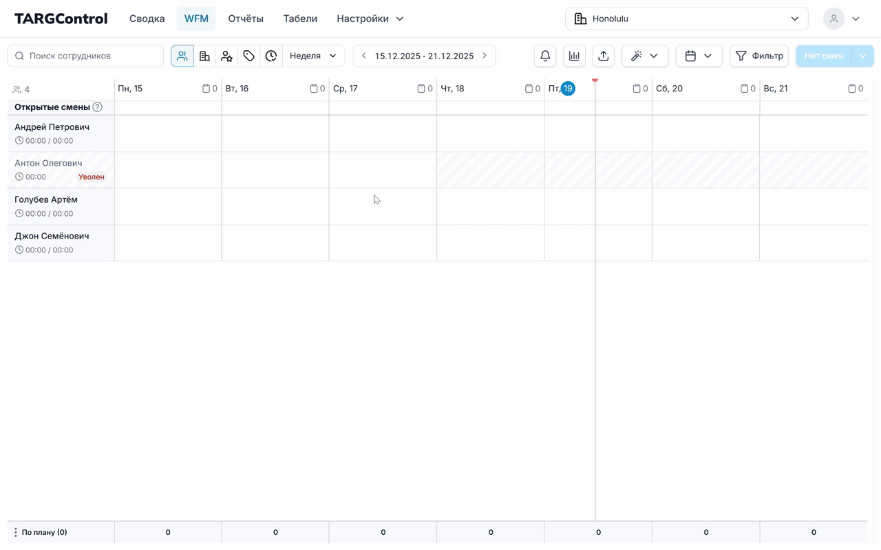This screenshot has height=550, width=881.
Task: Switch to the person-with-star positions view
Action: click(x=226, y=56)
